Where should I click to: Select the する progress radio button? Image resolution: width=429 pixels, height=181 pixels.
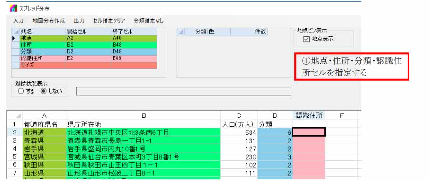(21, 92)
